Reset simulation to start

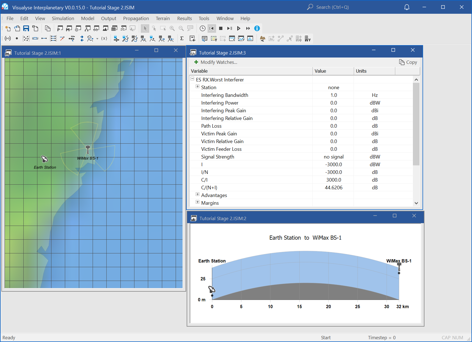pyautogui.click(x=212, y=28)
